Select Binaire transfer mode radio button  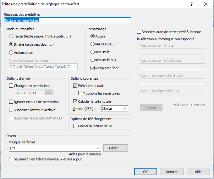click(11, 44)
